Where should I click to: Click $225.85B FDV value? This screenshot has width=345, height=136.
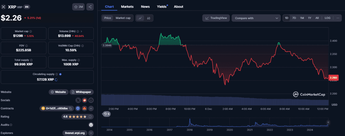(x=24, y=50)
